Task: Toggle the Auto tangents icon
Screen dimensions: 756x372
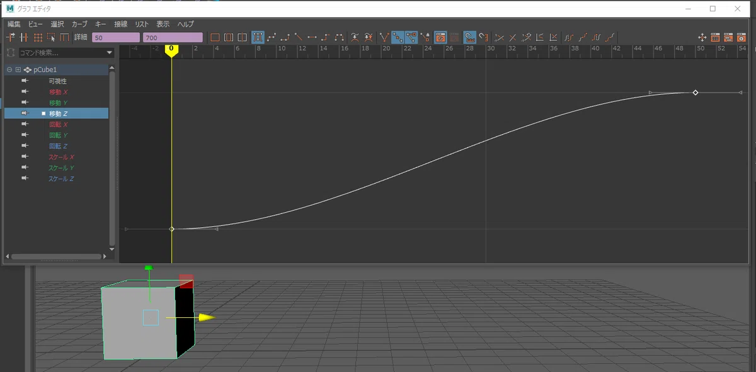Action: point(258,37)
